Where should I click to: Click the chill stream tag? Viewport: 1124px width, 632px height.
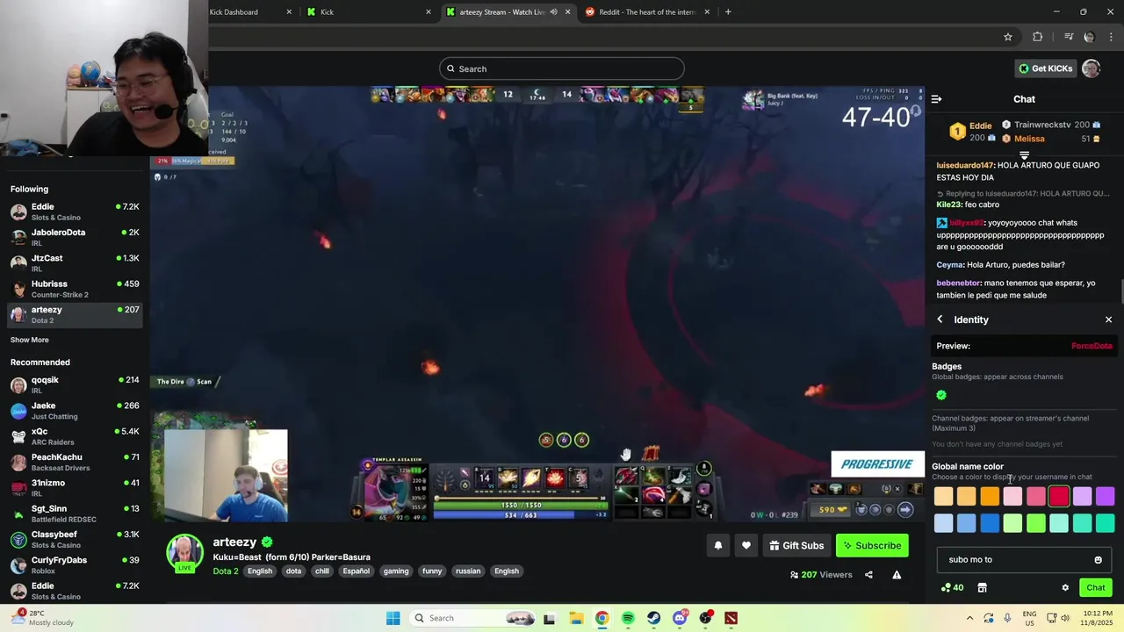point(321,571)
